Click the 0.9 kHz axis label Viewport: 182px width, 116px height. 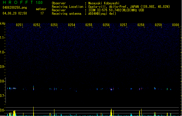tap(2, 67)
